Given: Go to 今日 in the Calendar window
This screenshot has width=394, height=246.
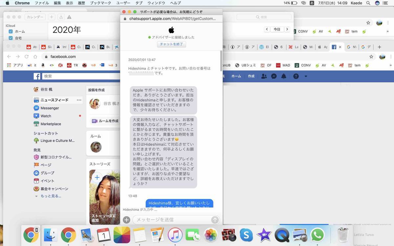Looking at the screenshot, I should point(277,29).
